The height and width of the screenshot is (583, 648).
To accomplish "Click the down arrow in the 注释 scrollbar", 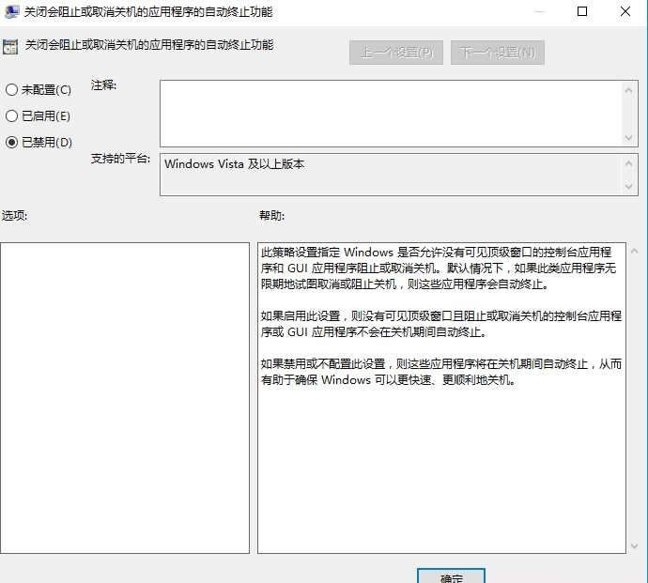I will 629,137.
